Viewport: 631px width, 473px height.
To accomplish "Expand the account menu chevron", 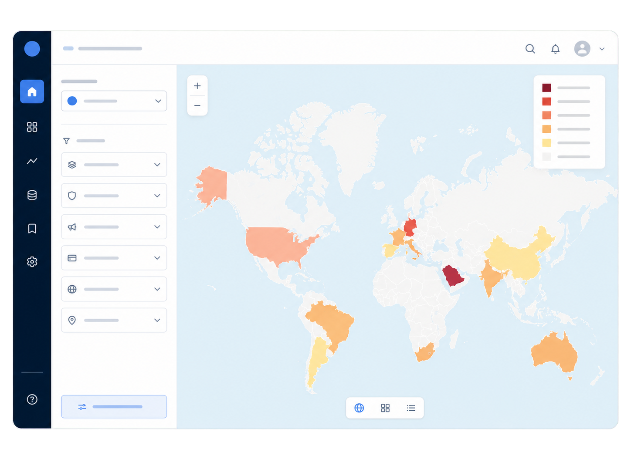I will (x=602, y=49).
